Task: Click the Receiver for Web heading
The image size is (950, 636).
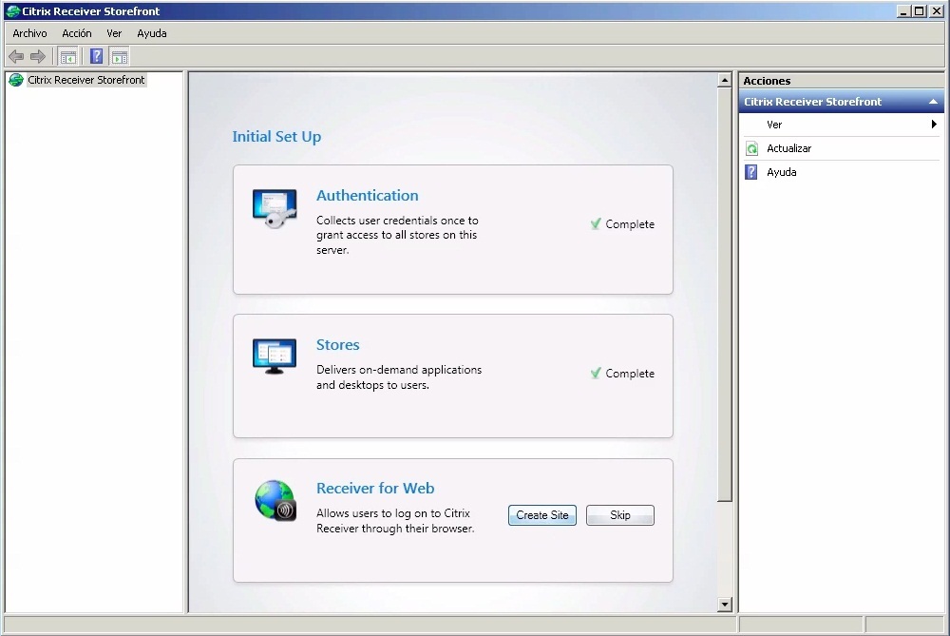Action: [375, 488]
